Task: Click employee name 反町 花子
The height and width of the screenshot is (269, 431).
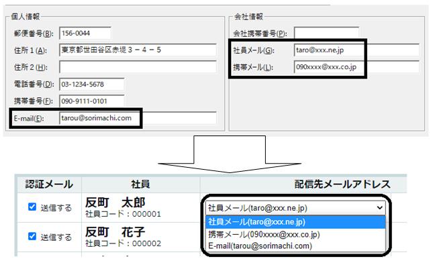Action: [x=115, y=232]
